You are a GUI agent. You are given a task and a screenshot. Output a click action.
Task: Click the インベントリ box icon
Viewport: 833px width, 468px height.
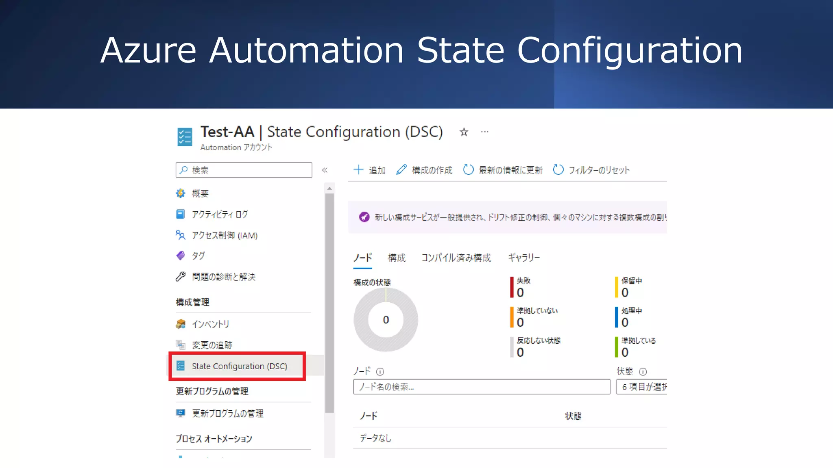[x=181, y=324]
